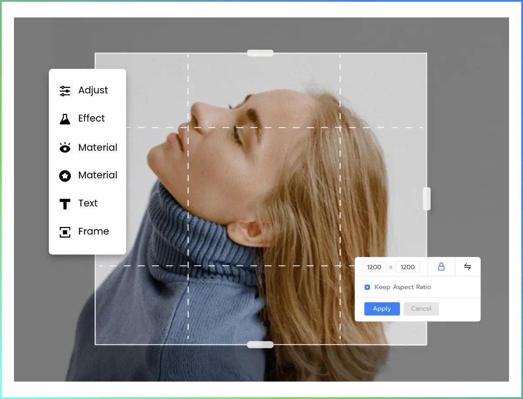Cancel the crop settings
523x399 pixels.
421,309
